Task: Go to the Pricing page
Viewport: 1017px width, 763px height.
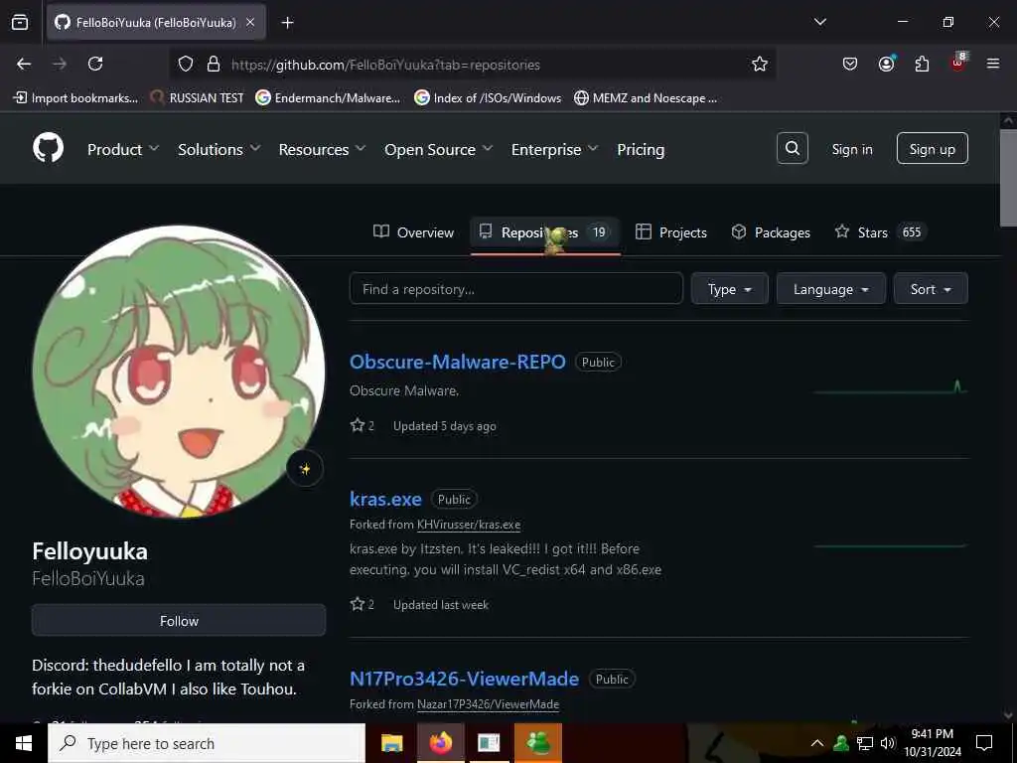Action: 641,149
